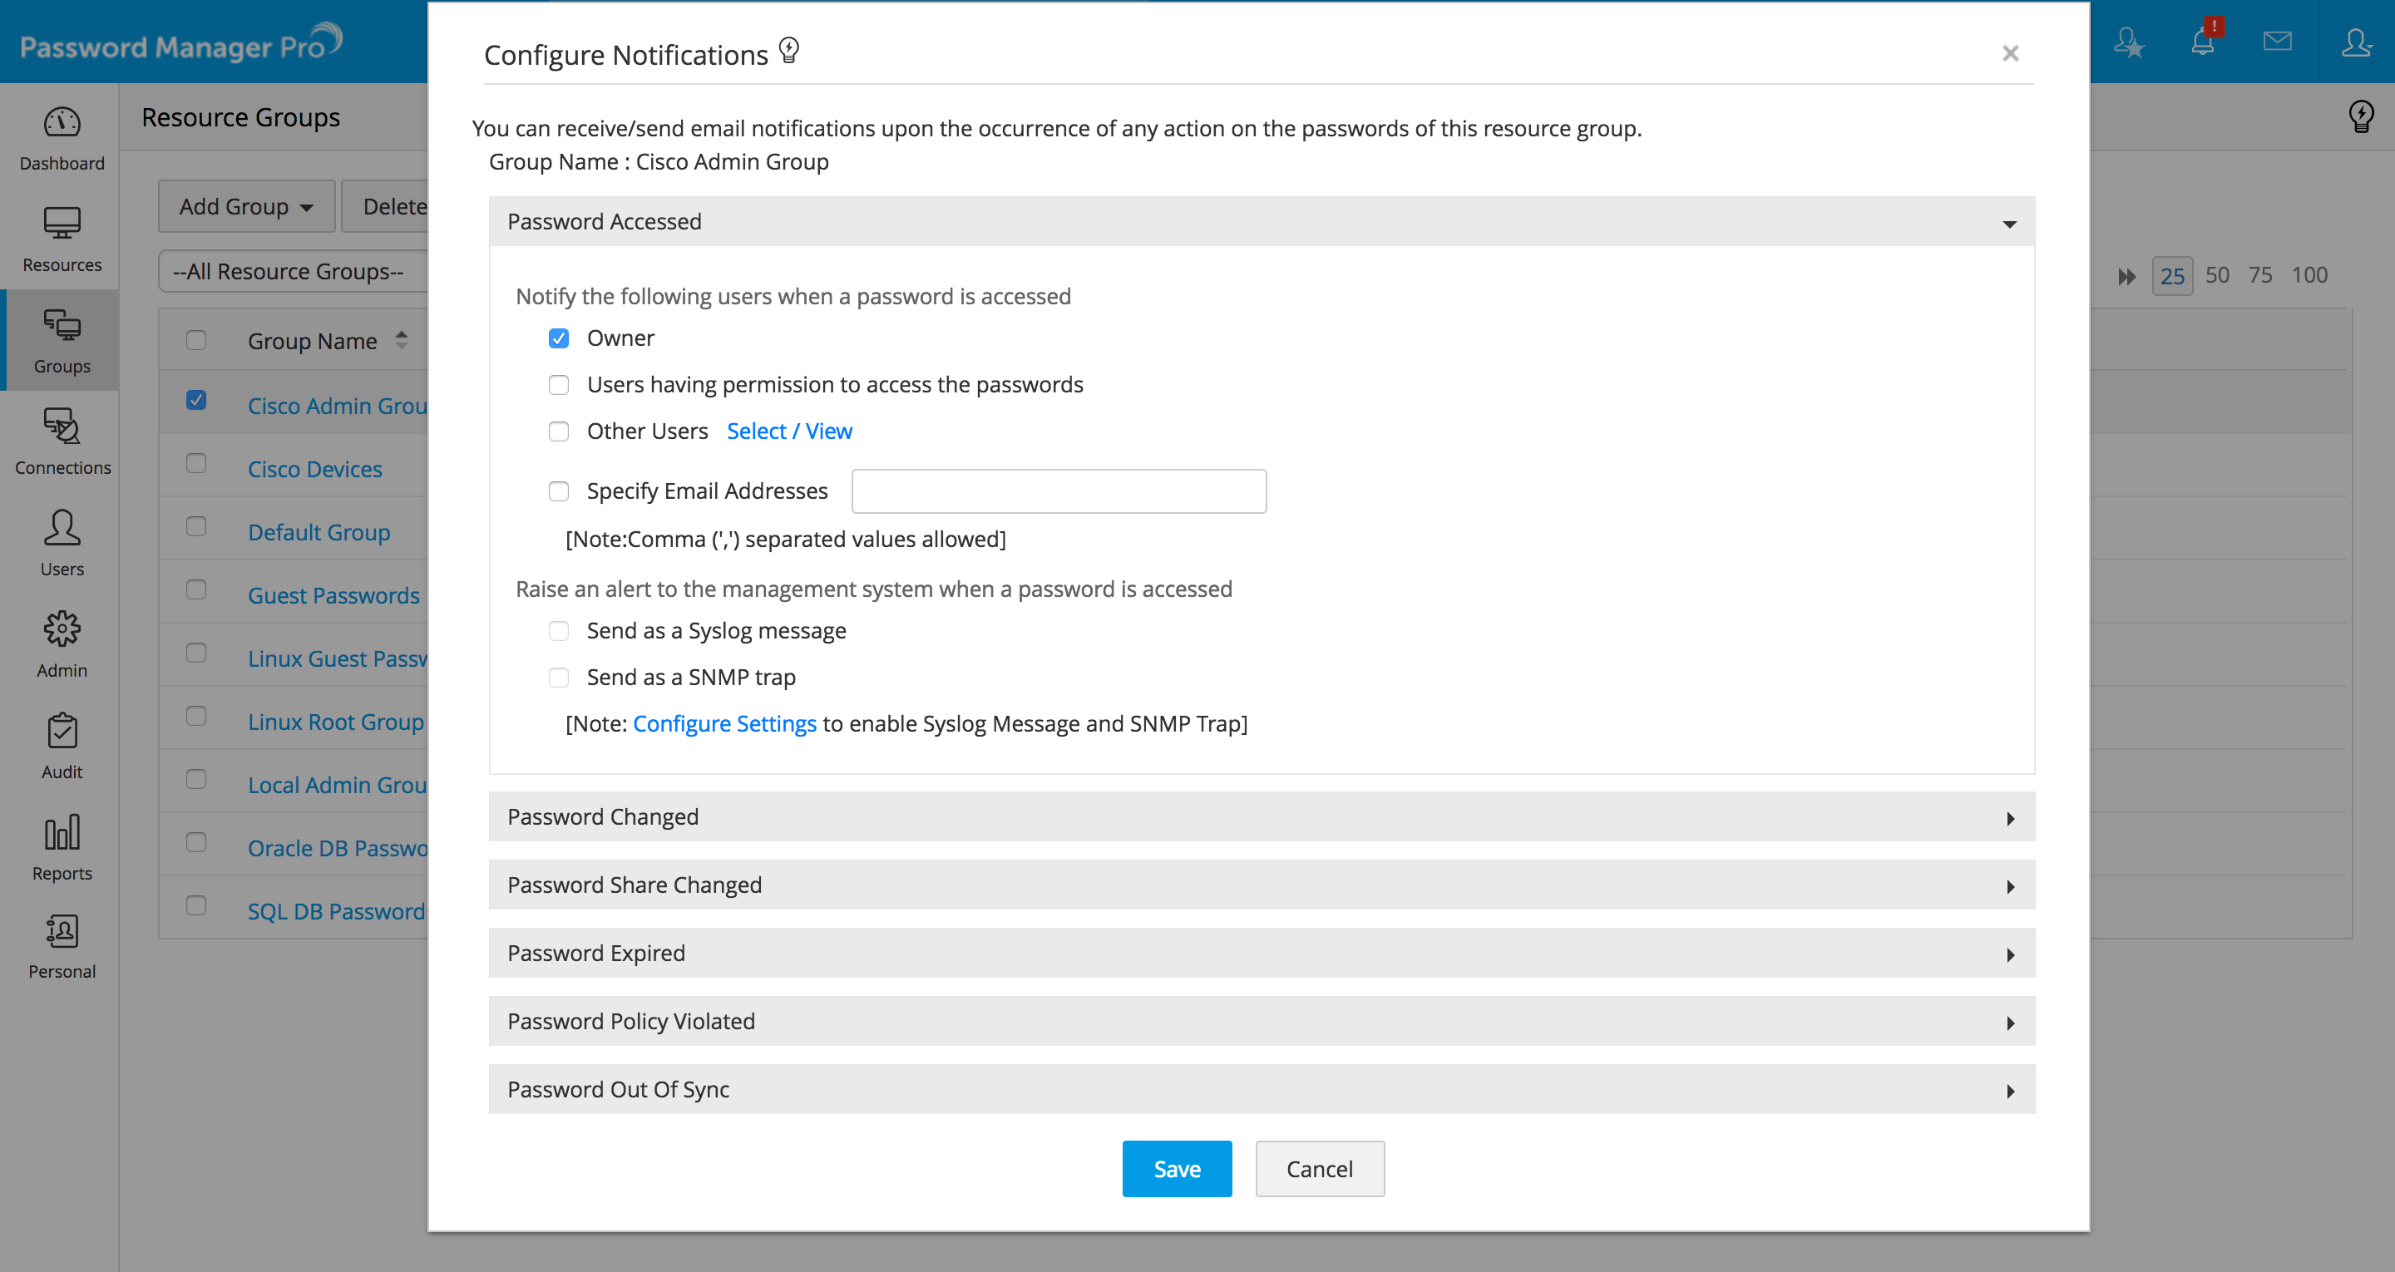2395x1272 pixels.
Task: Click Save button to confirm settings
Action: [x=1178, y=1169]
